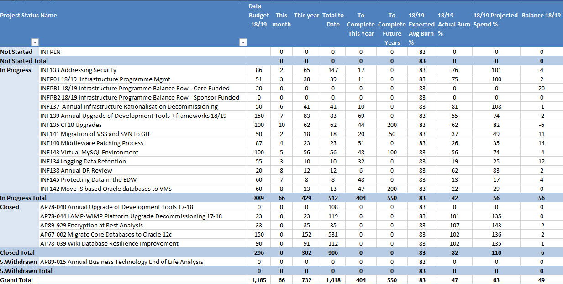This screenshot has width=563, height=284.
Task: Click the 5.Withdrawn Total row label
Action: 26,271
